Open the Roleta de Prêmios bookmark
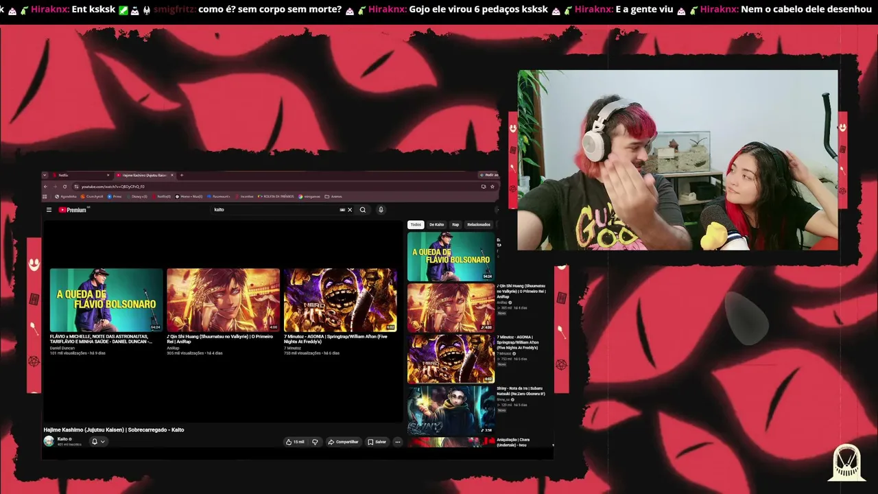 pos(276,197)
